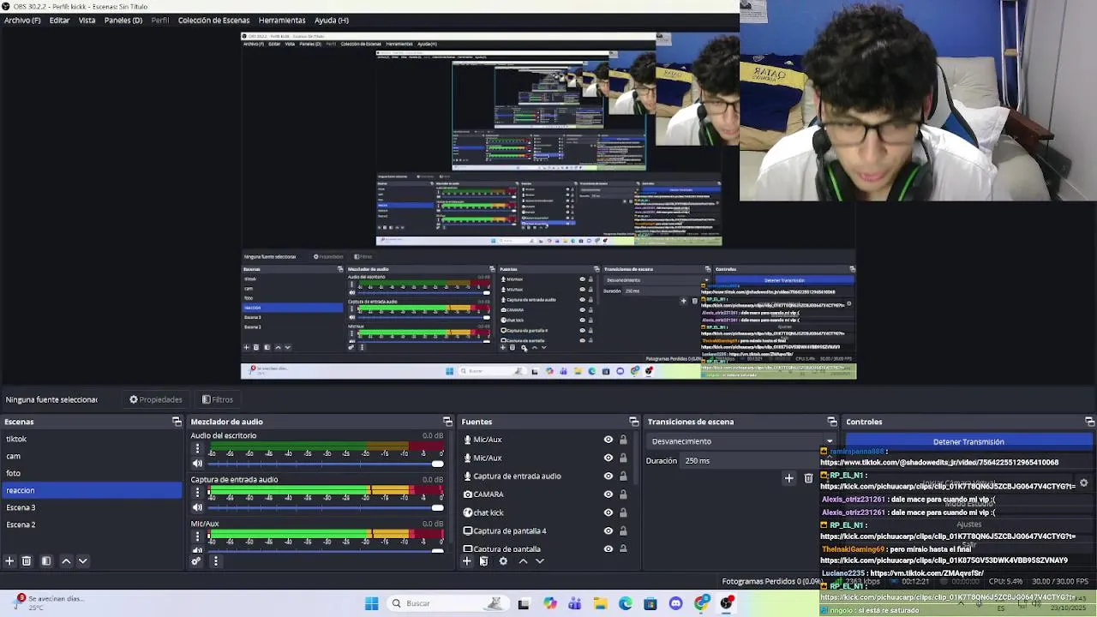Open Discord from the taskbar
The width and height of the screenshot is (1097, 617).
675,603
